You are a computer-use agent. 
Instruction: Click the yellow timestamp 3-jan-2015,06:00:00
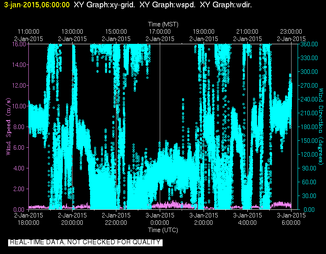(37, 5)
